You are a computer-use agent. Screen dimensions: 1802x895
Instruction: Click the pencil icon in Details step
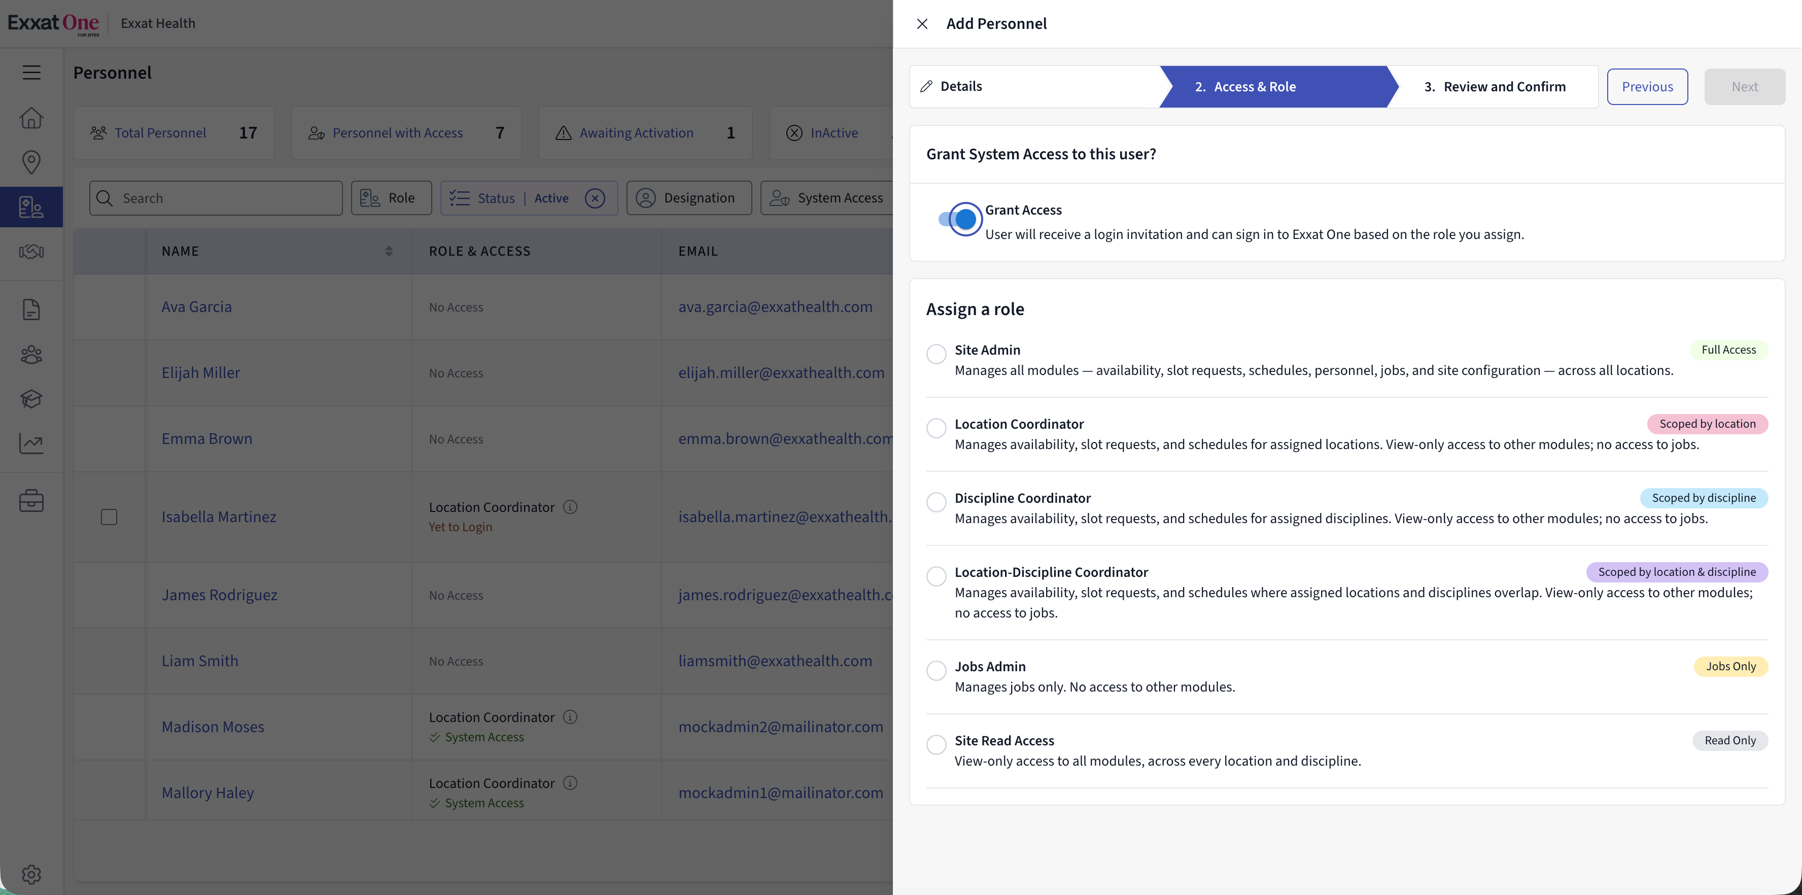tap(926, 86)
